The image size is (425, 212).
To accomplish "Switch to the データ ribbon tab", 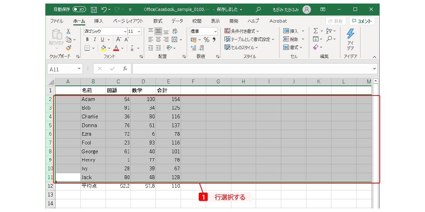I will tap(177, 21).
